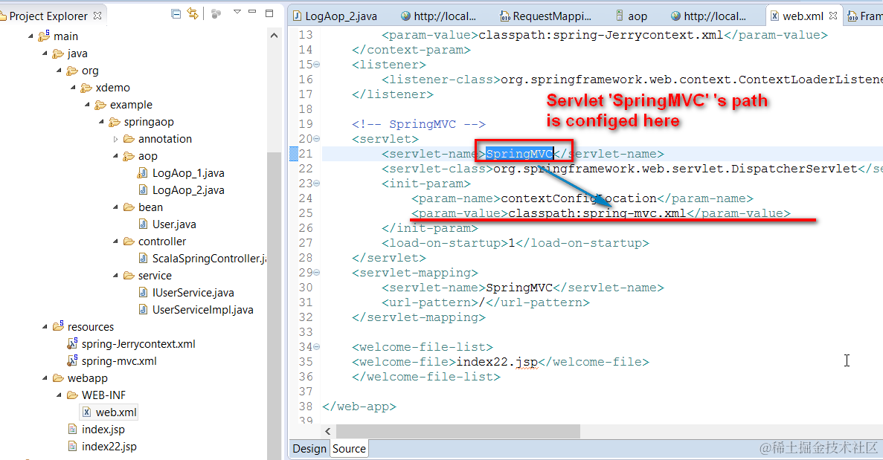Select index.jsp file icon

click(73, 429)
